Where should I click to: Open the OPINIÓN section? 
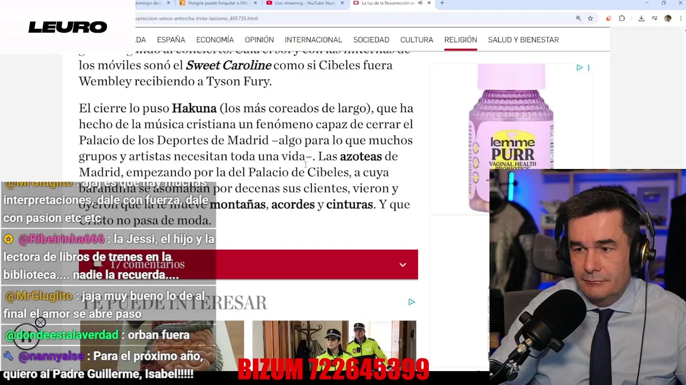259,40
